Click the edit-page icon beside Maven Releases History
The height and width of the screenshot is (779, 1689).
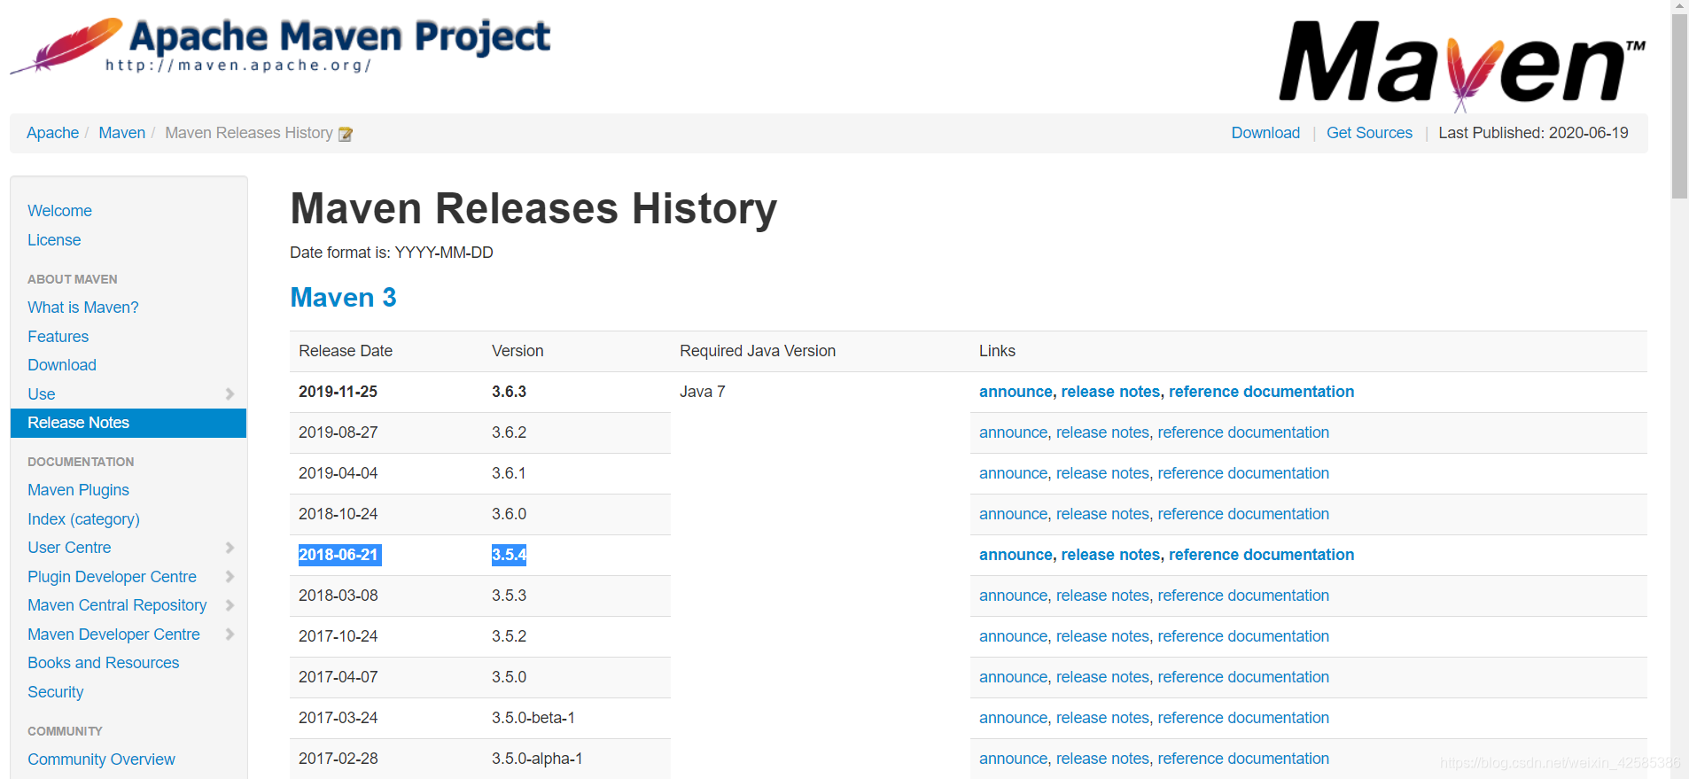point(346,134)
